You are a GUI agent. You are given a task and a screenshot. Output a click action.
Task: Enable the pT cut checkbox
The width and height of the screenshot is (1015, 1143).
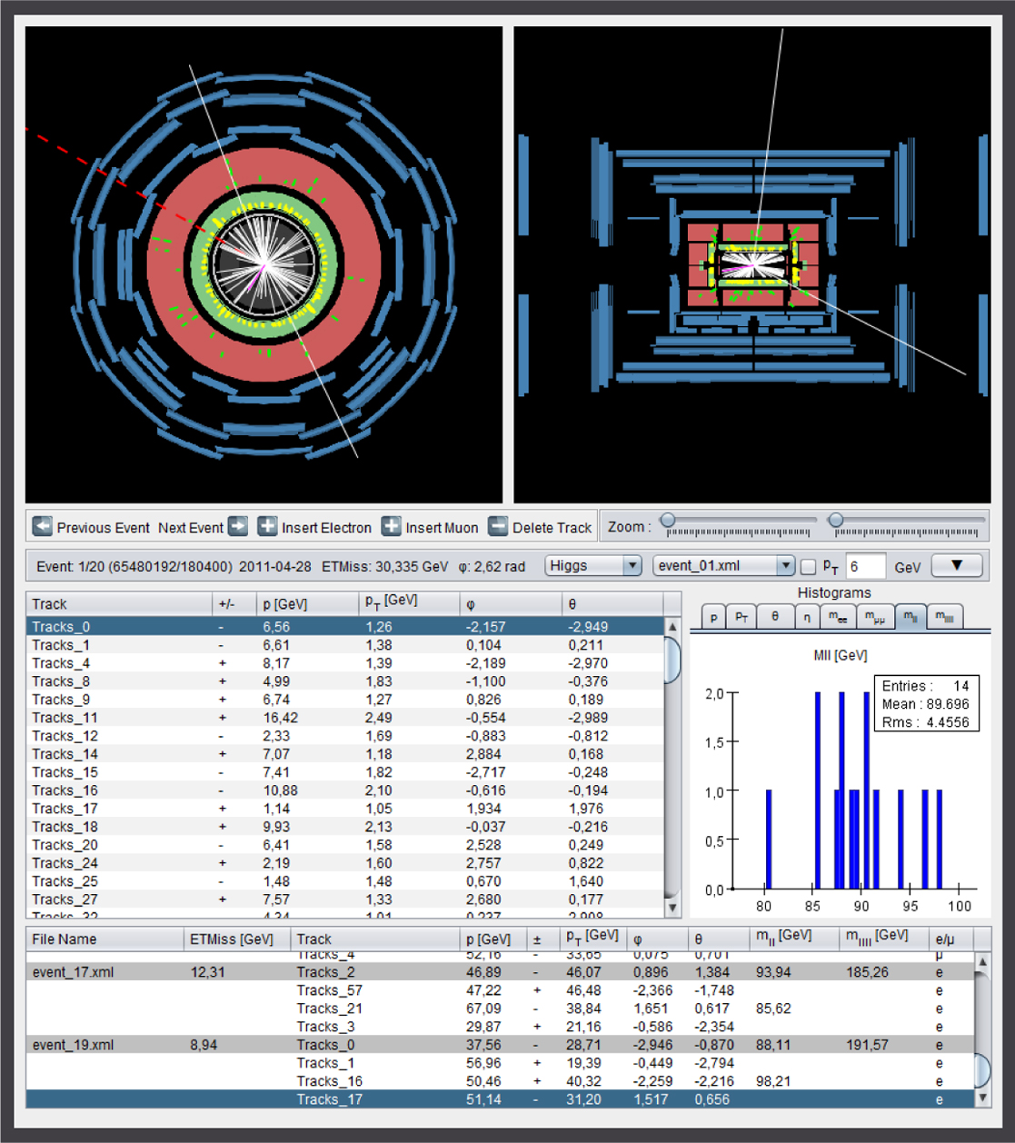point(808,567)
